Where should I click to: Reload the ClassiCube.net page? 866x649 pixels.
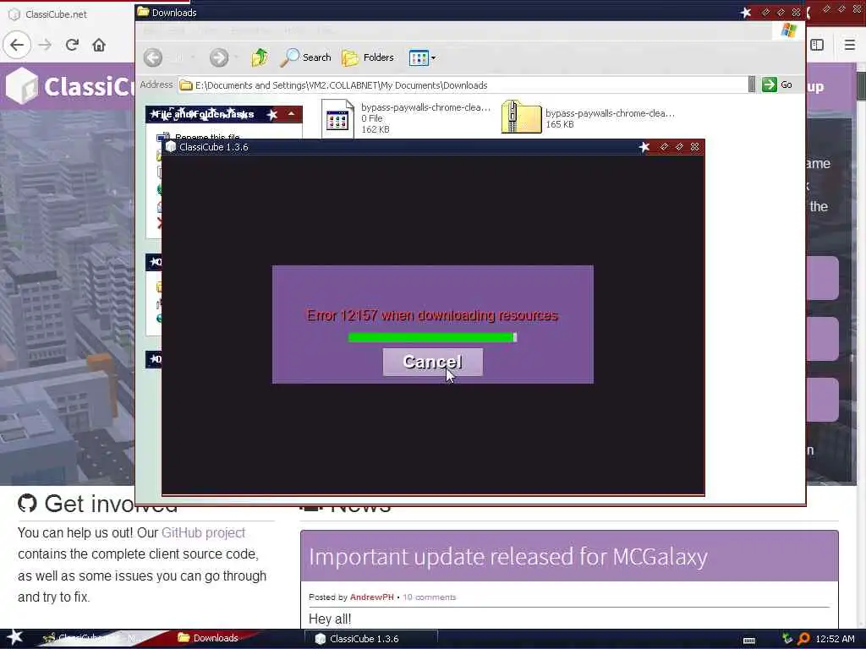(x=72, y=46)
